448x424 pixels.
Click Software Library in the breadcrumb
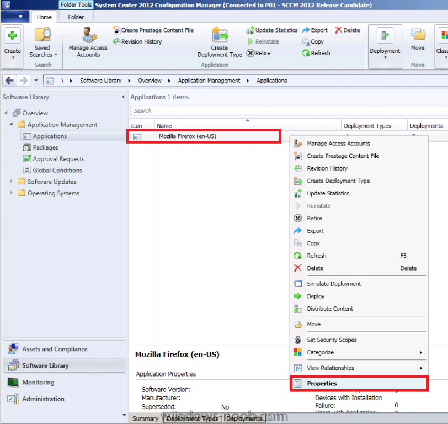pos(100,81)
